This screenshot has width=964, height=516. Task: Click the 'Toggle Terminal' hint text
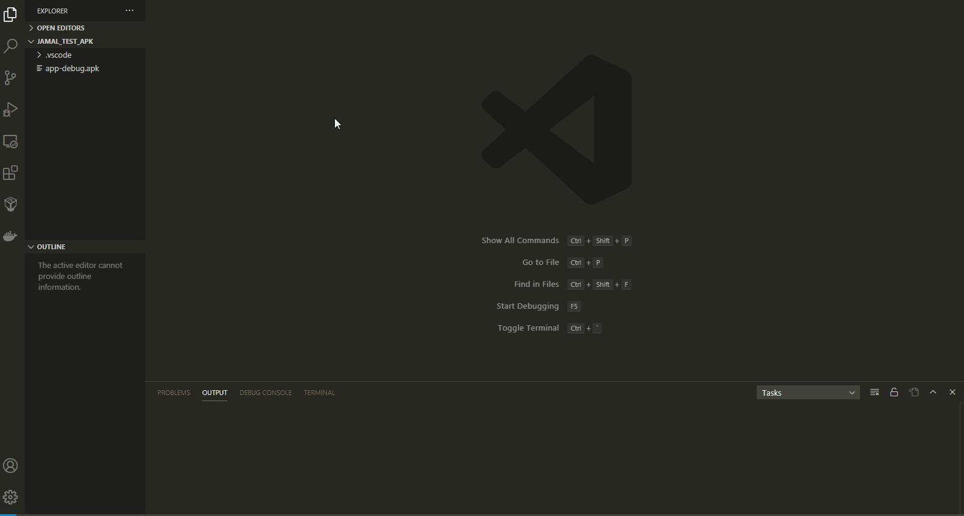click(528, 328)
